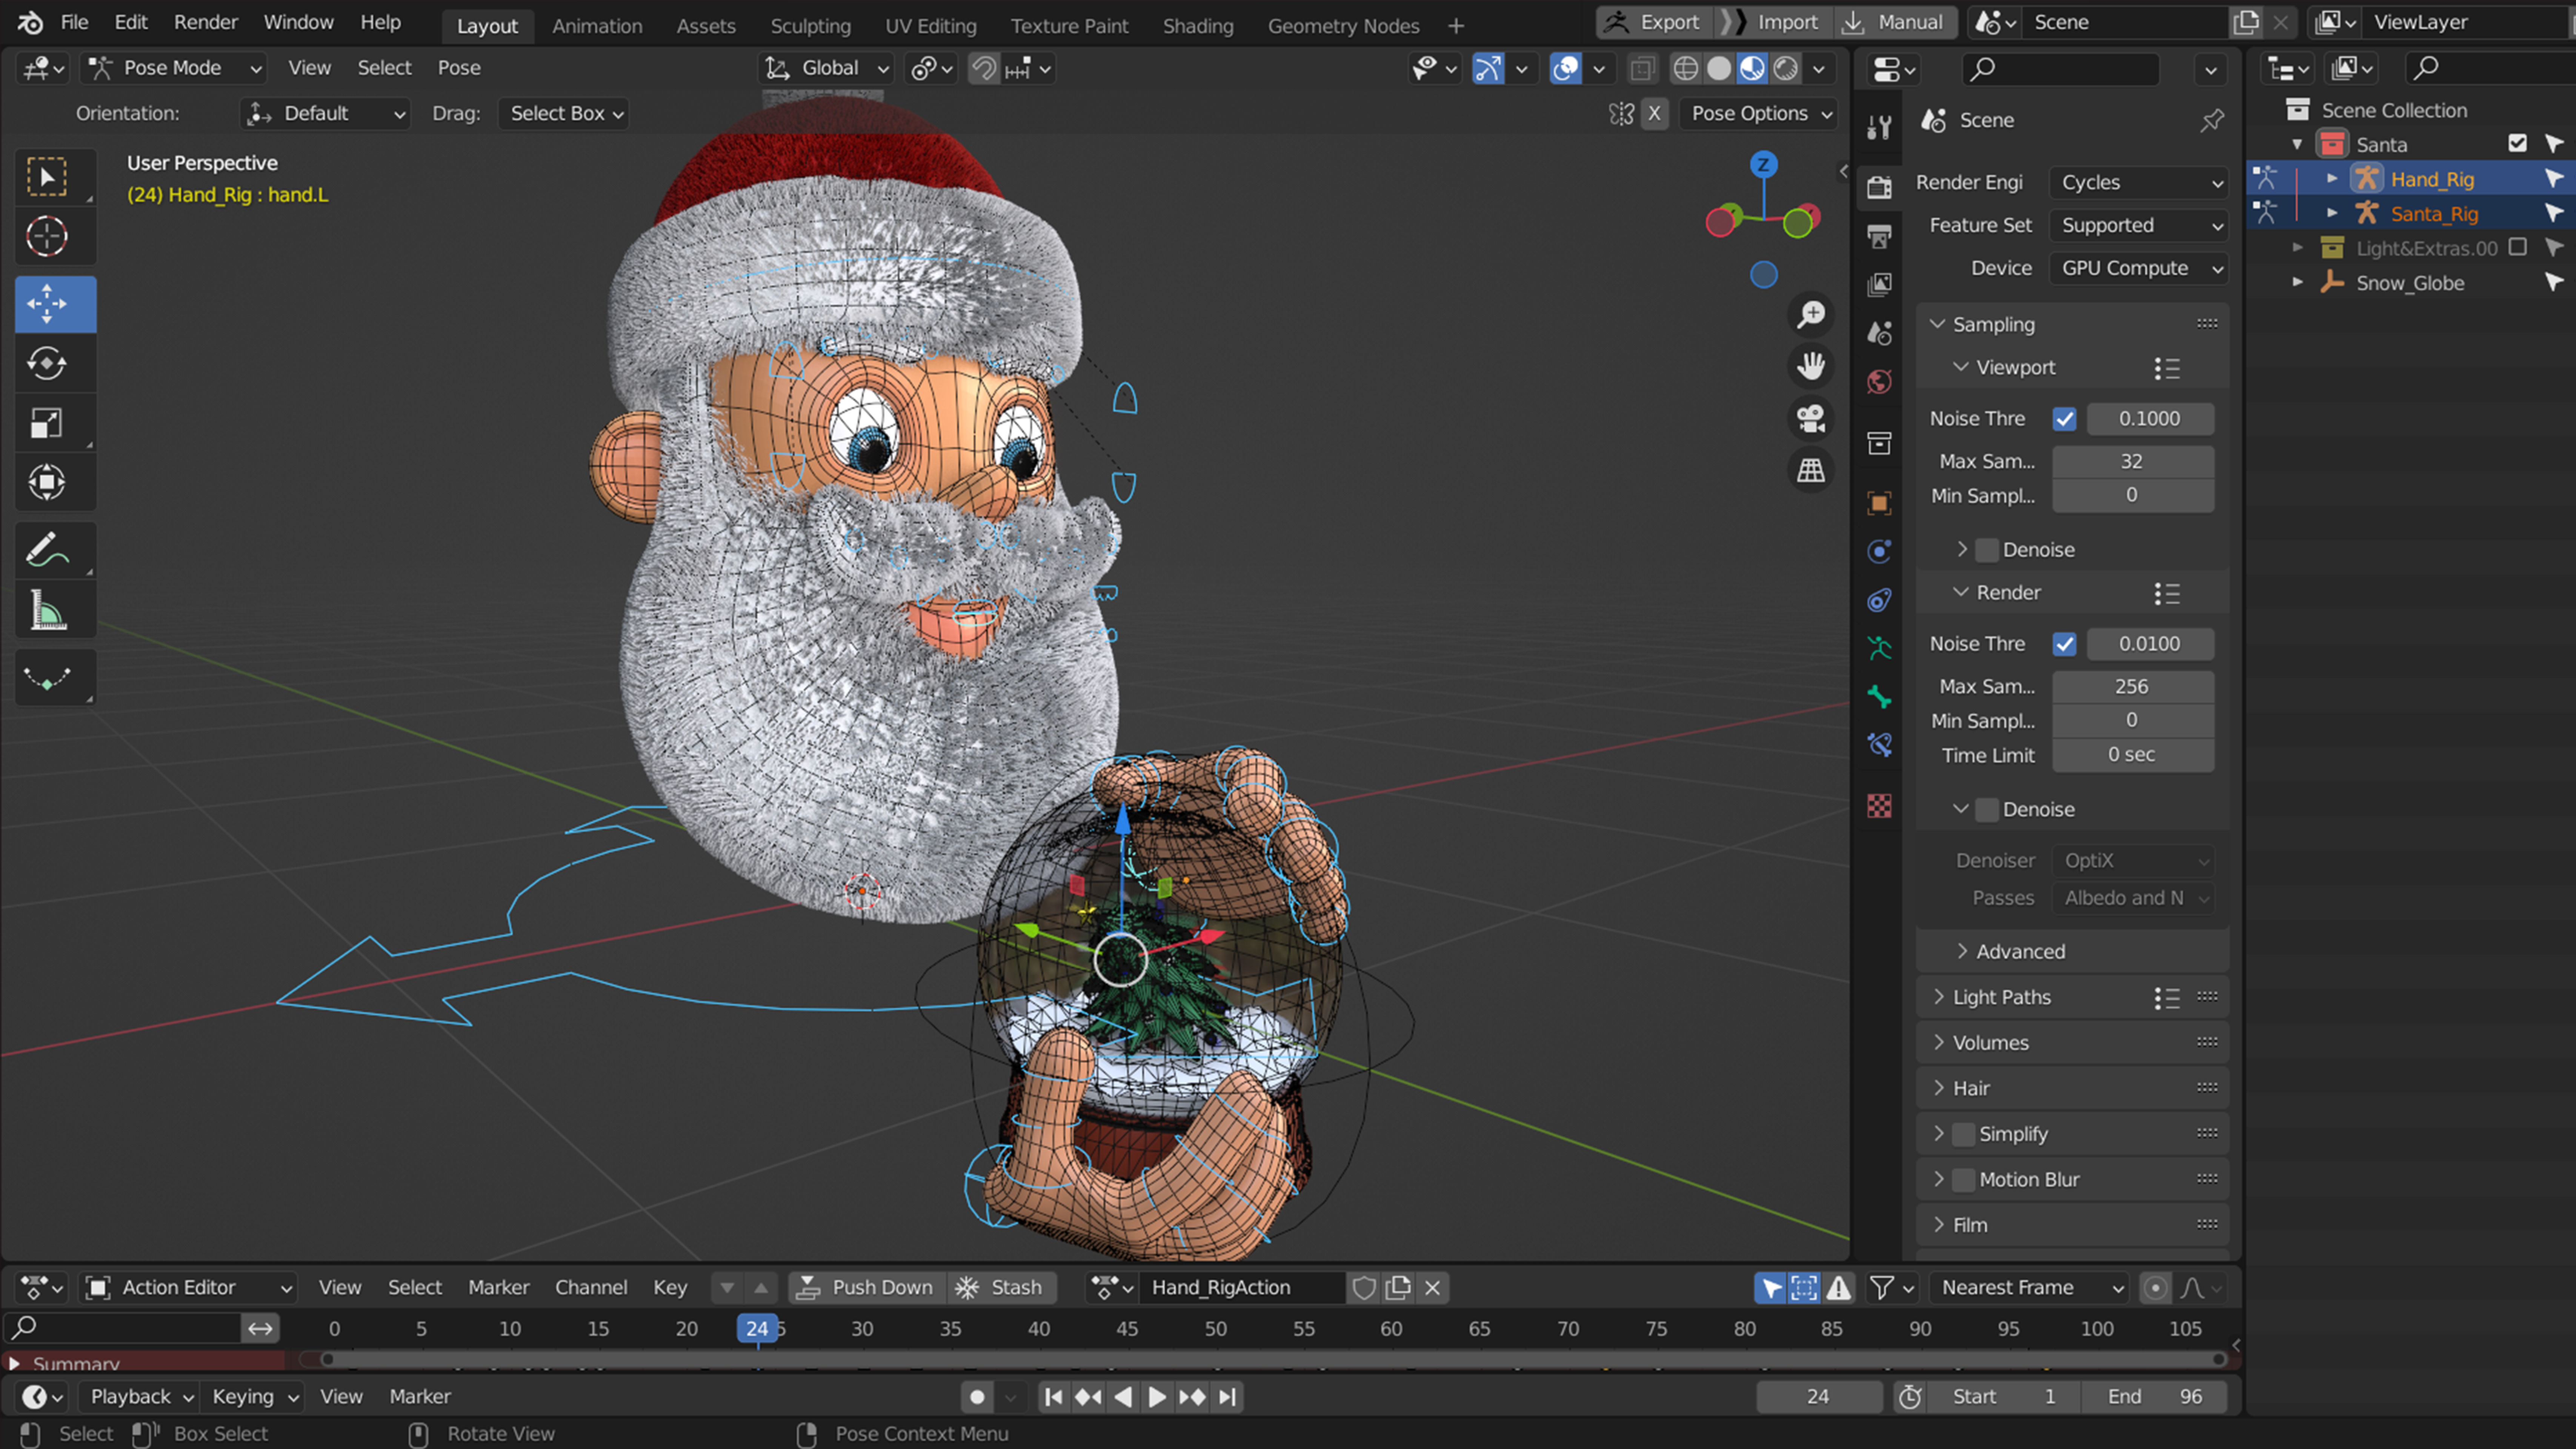Open the Bone properties tab
The height and width of the screenshot is (1449, 2576).
1879,697
